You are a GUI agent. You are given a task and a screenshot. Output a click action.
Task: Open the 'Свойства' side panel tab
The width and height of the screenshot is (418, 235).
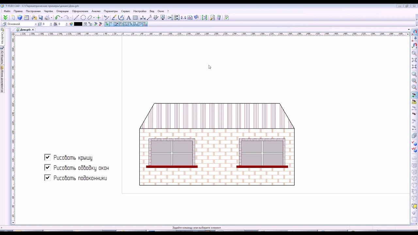point(2,36)
